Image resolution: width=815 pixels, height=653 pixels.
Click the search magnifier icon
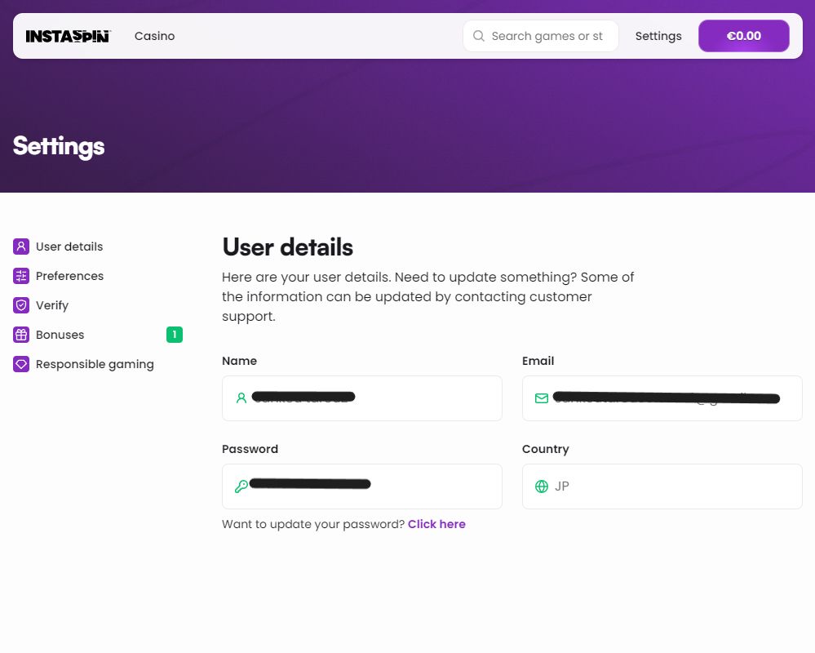point(479,36)
